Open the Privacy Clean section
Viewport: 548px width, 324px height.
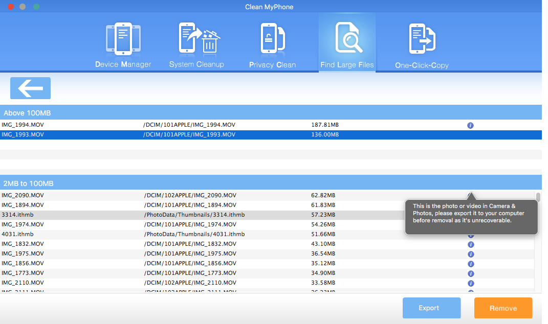click(273, 45)
